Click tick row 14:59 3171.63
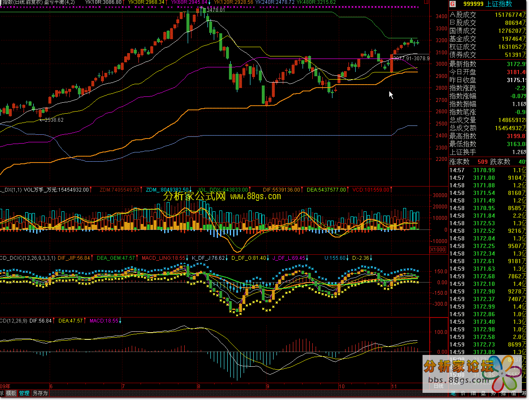Screen dimensions: 529x400 [488, 269]
